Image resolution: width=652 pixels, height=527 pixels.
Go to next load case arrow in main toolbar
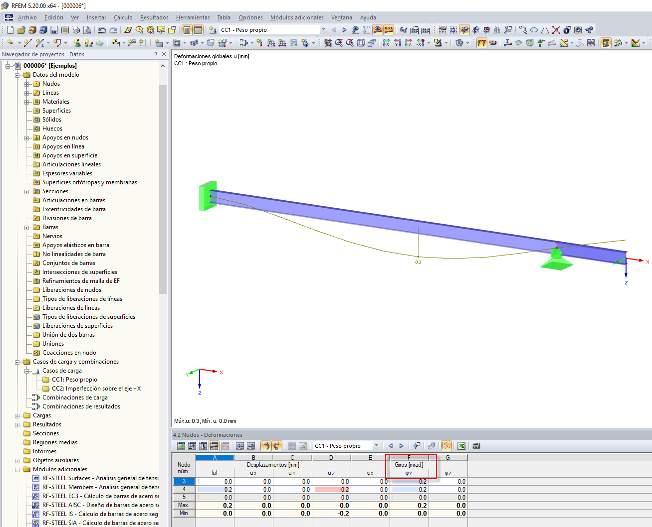click(344, 30)
